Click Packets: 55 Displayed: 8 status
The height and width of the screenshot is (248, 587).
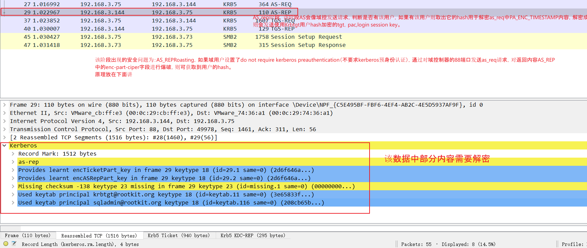(x=448, y=244)
